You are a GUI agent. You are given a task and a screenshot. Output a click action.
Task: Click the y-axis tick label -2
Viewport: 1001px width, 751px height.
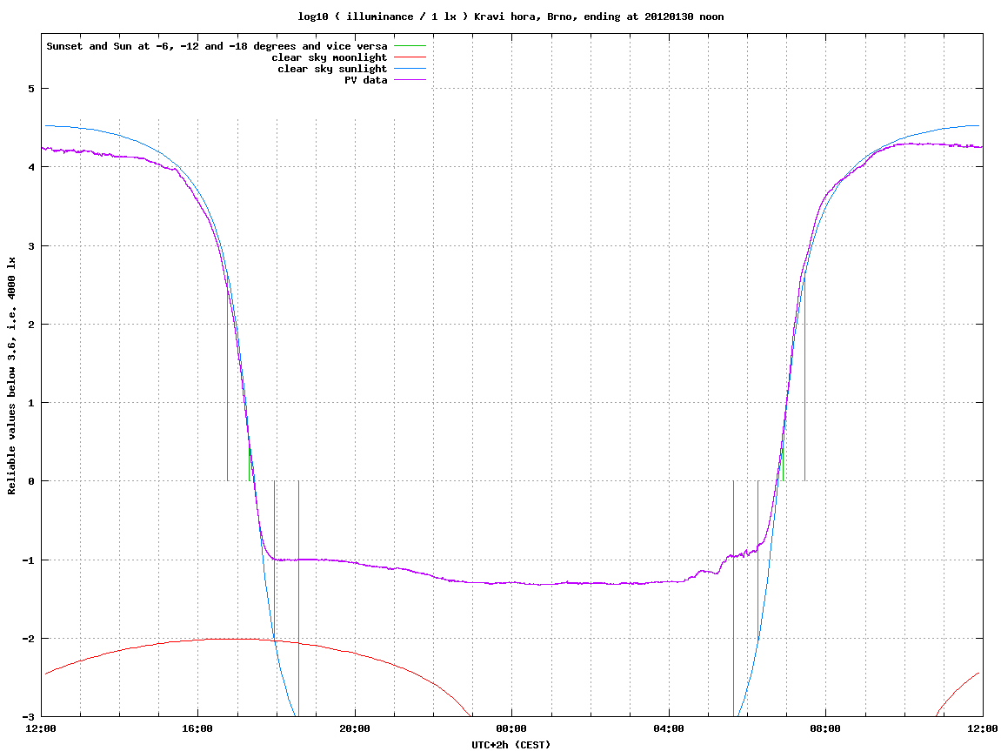(28, 639)
